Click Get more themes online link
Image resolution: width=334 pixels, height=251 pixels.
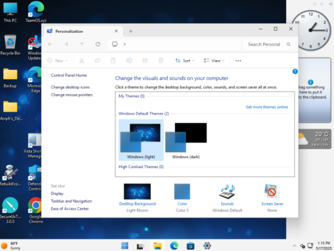point(267,107)
